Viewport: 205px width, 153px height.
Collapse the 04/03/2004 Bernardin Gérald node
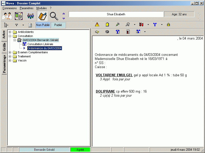(15, 40)
